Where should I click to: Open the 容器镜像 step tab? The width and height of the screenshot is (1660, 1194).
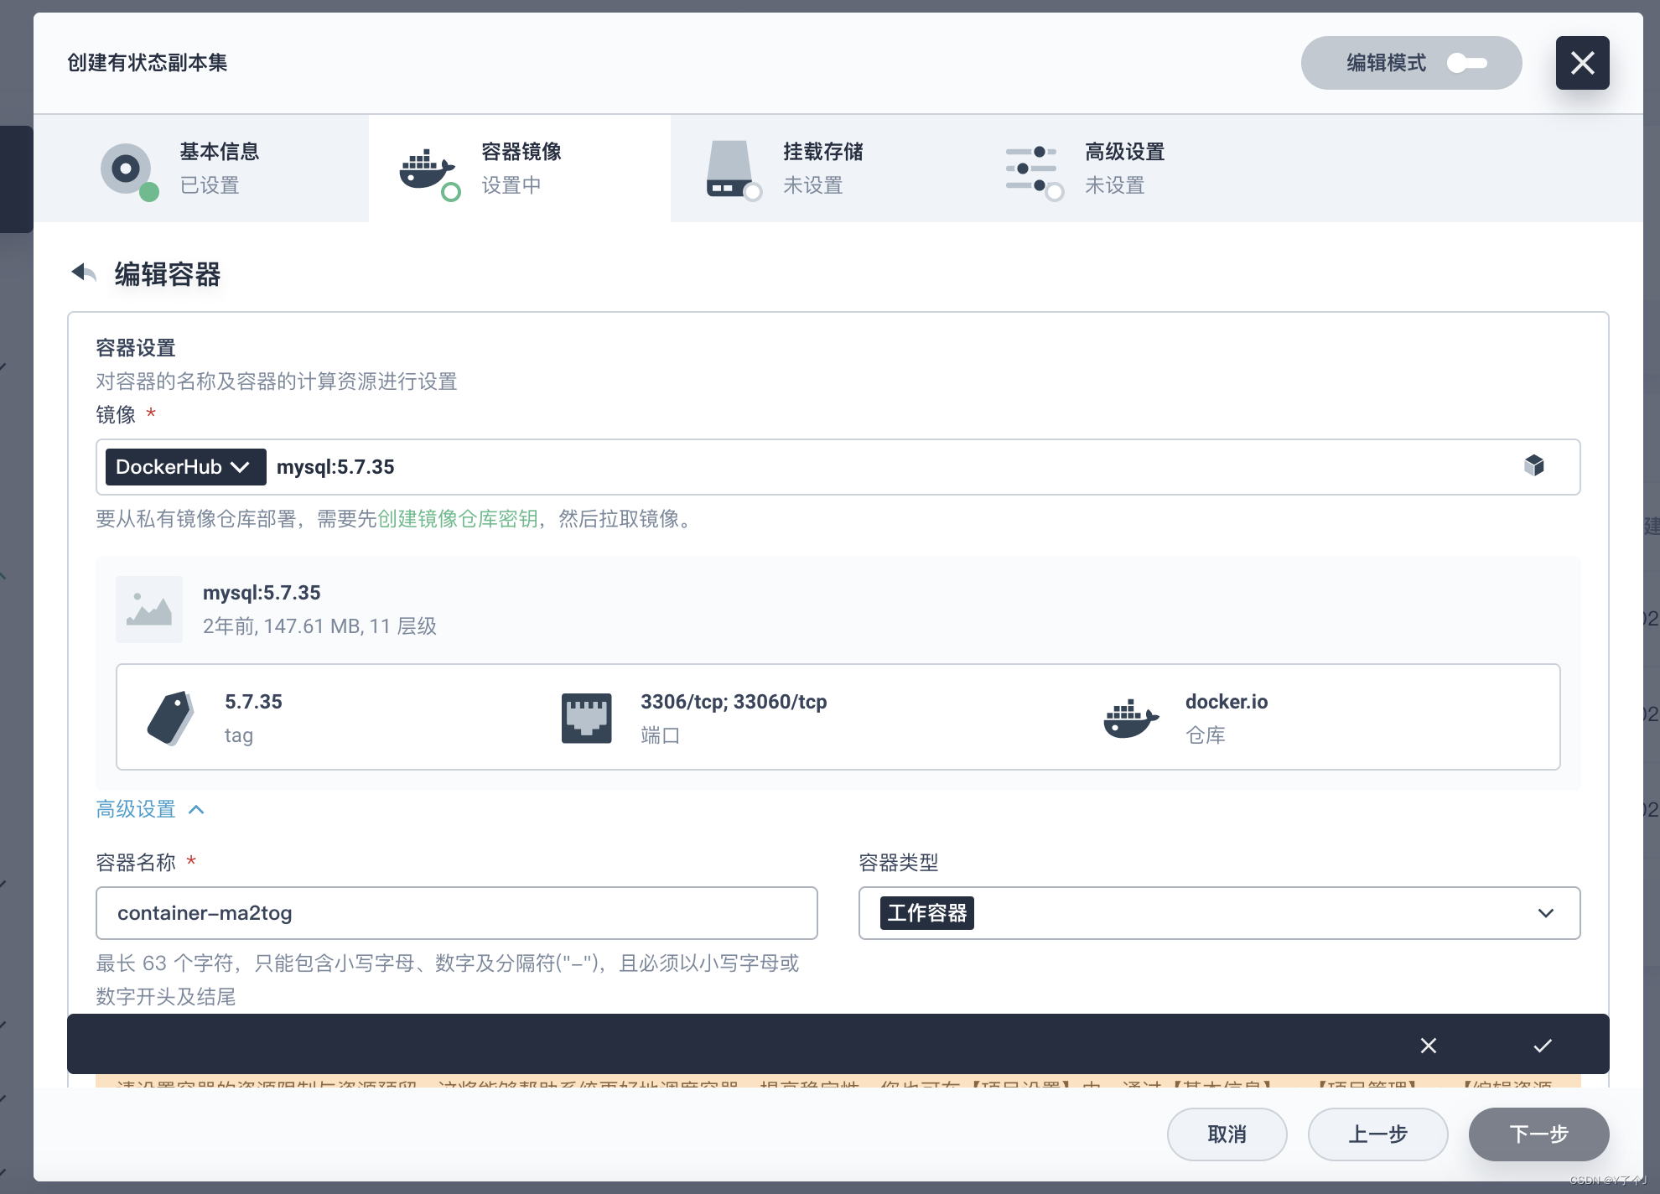coord(520,169)
